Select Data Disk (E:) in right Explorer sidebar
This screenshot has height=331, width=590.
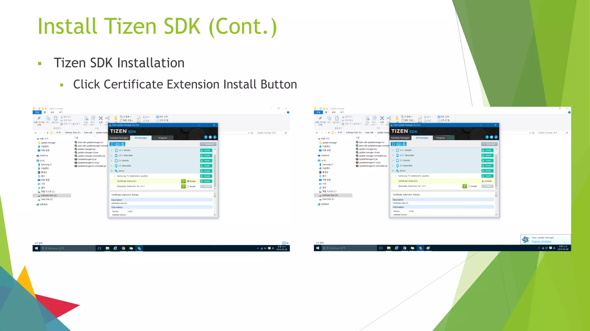pyautogui.click(x=326, y=199)
